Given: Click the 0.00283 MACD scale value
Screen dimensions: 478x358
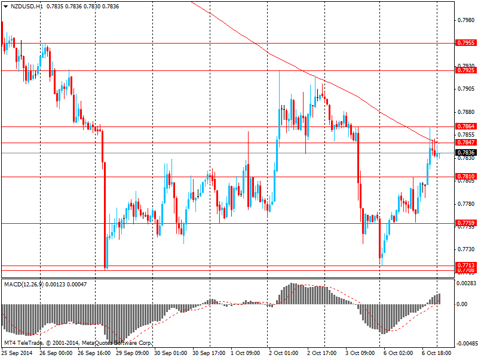Looking at the screenshot, I should tap(466, 283).
